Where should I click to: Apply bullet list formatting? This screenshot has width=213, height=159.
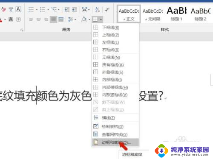point(31,9)
